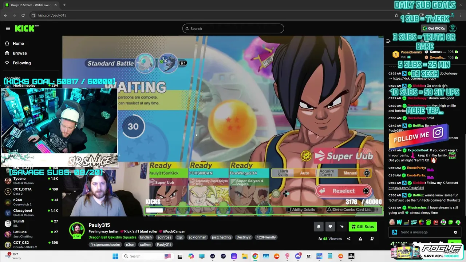Select the English tag

146,237
